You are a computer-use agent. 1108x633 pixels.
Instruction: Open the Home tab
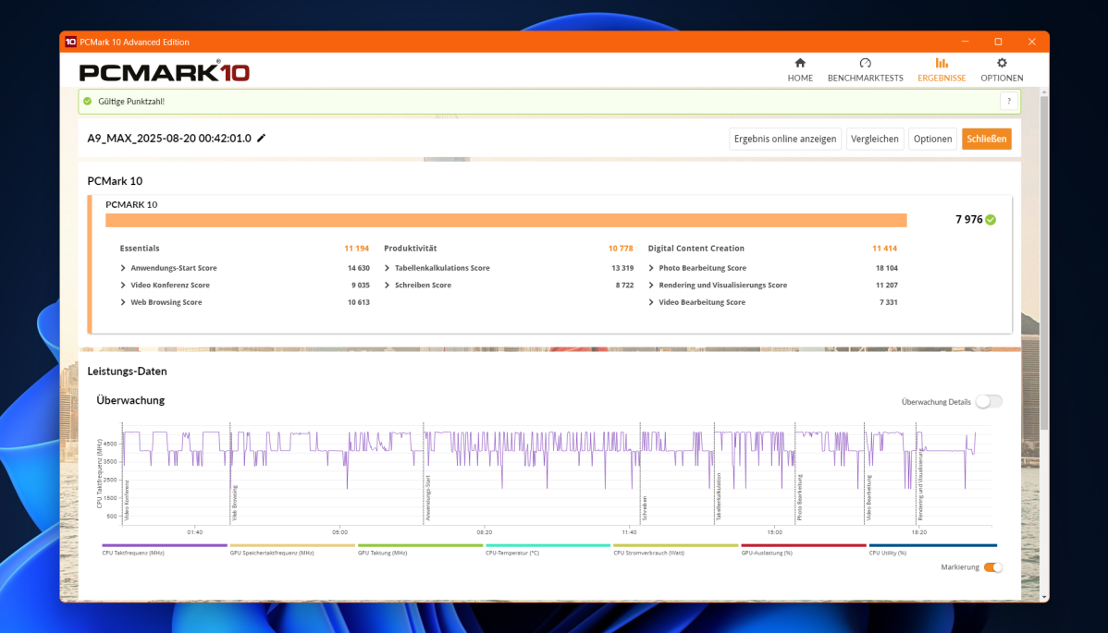800,70
